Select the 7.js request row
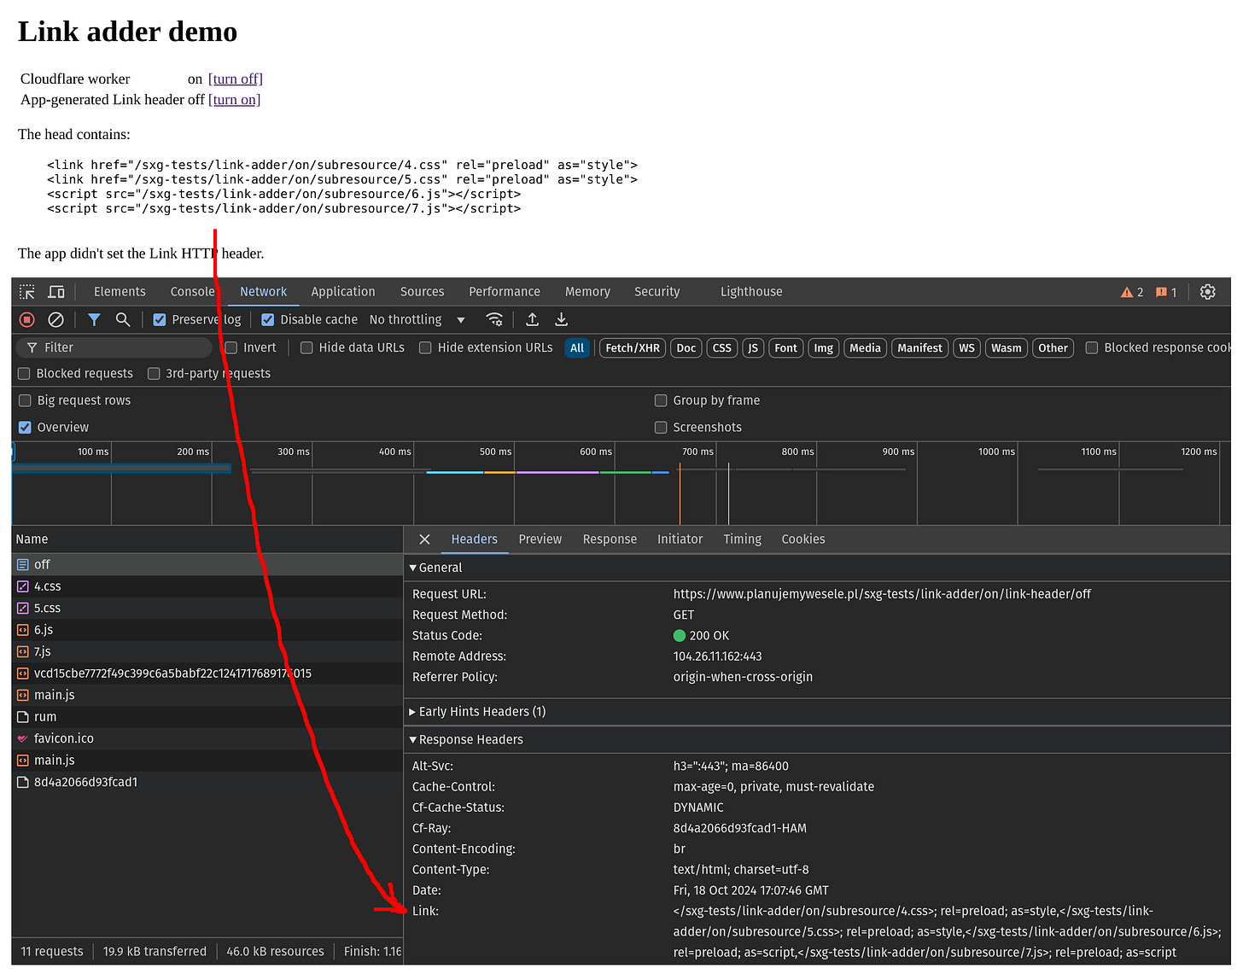The image size is (1243, 974). click(x=207, y=651)
